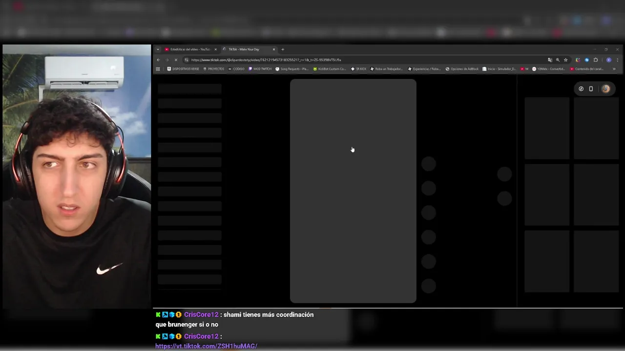
Task: Open the tab search dropdown arrow
Action: coord(158,49)
